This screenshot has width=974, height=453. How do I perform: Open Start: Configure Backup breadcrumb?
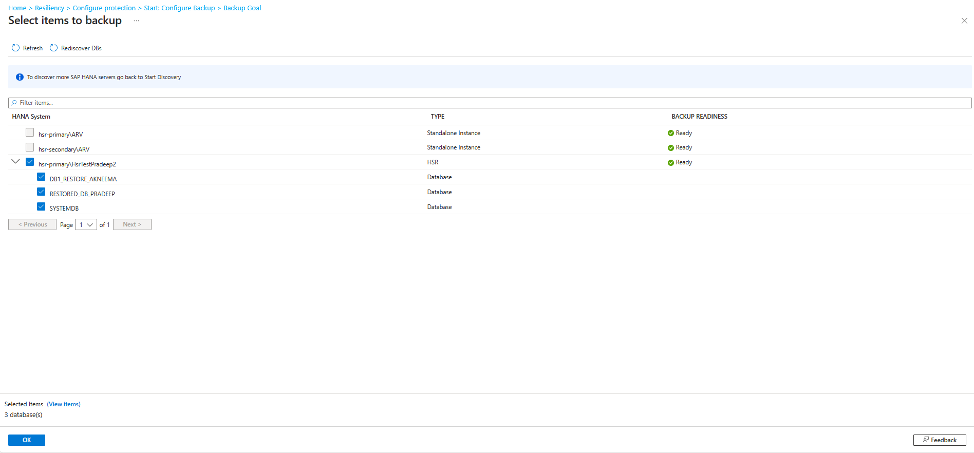[x=179, y=8]
